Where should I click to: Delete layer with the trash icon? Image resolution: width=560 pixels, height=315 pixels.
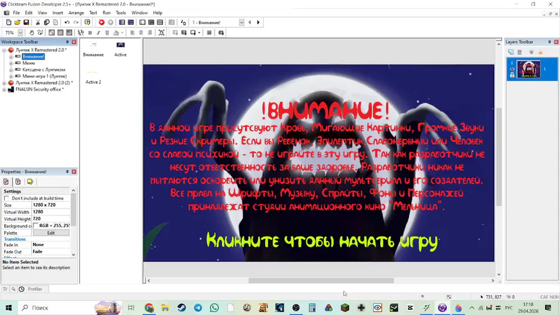(x=520, y=52)
